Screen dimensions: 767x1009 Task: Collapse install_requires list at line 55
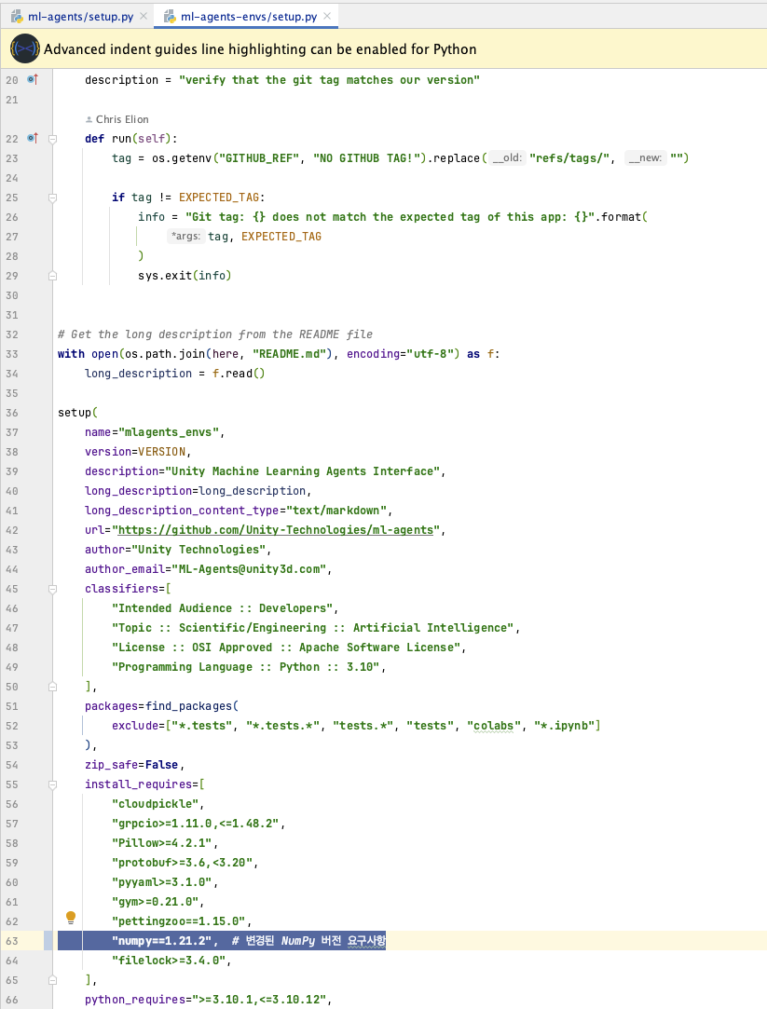[53, 784]
